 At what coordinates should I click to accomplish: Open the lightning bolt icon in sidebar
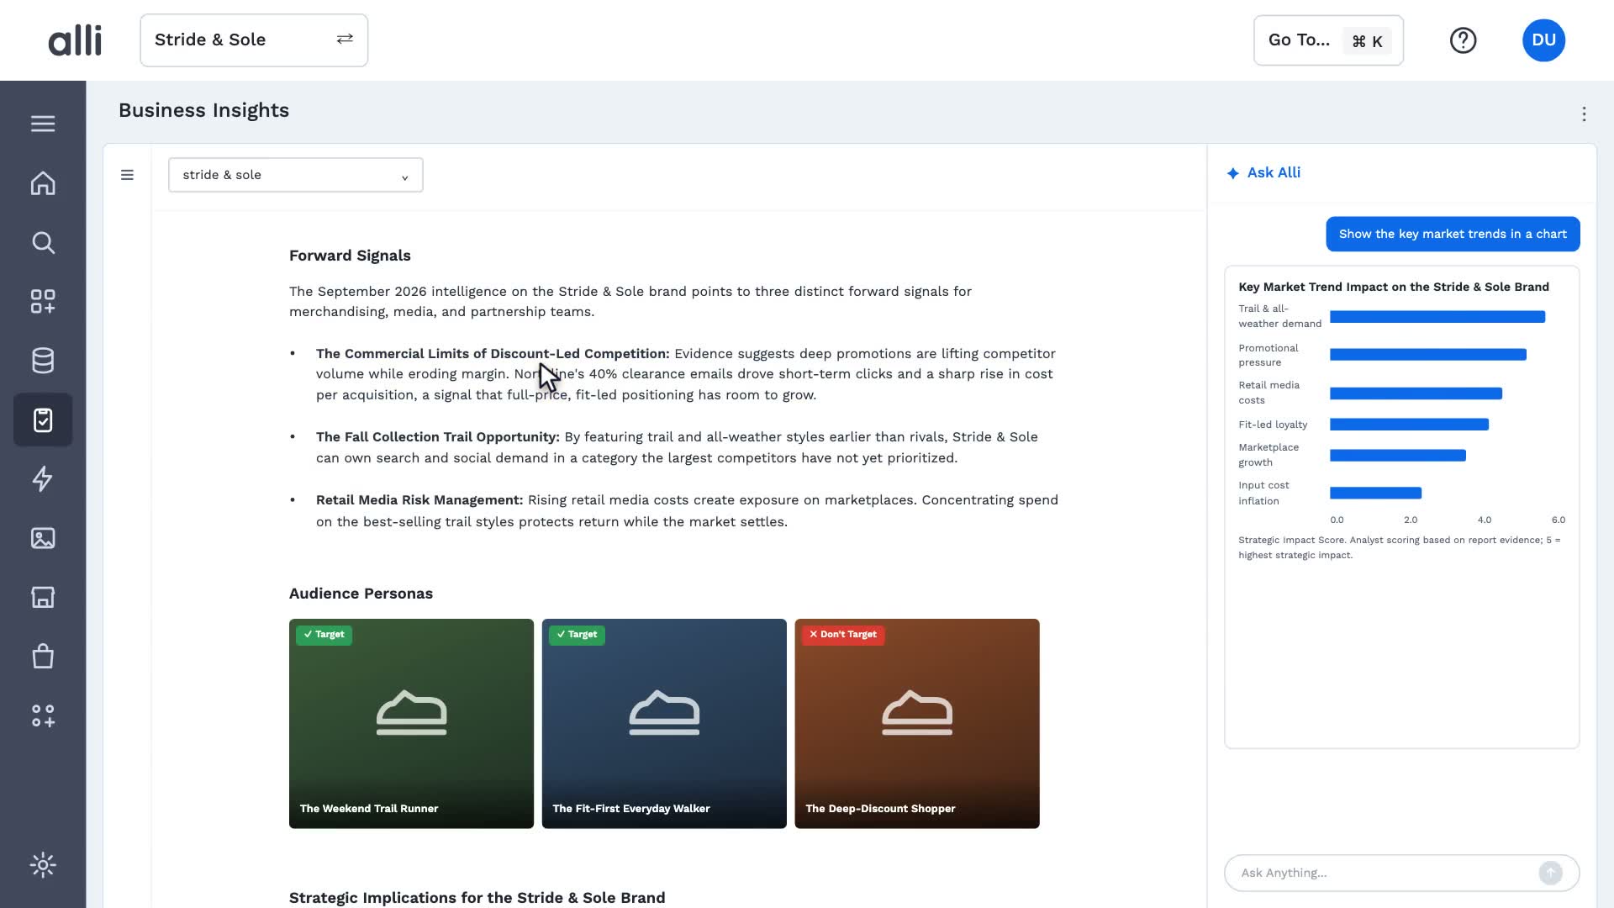(x=43, y=479)
